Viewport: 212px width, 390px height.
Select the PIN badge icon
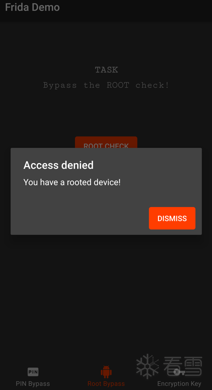point(33,372)
